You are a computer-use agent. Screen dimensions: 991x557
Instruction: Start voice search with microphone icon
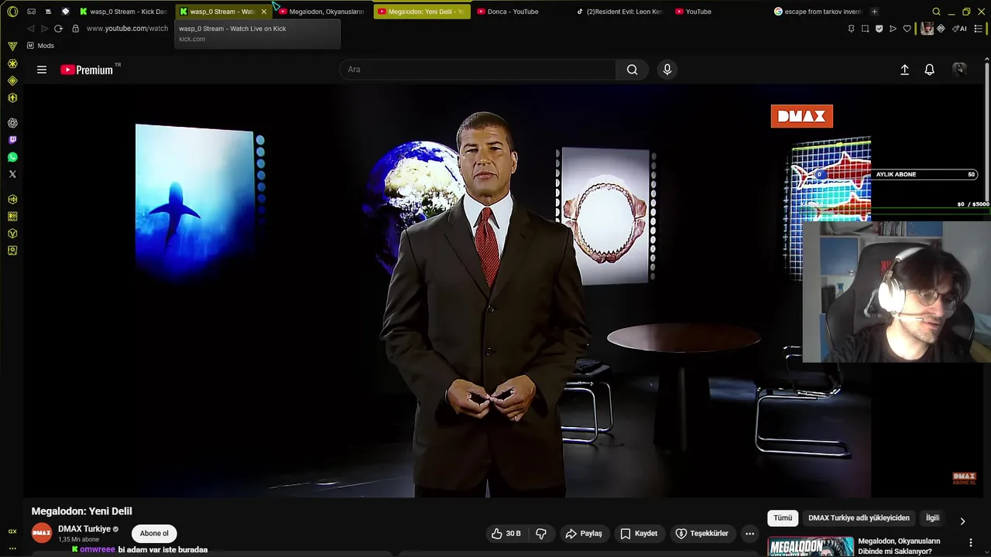click(667, 70)
